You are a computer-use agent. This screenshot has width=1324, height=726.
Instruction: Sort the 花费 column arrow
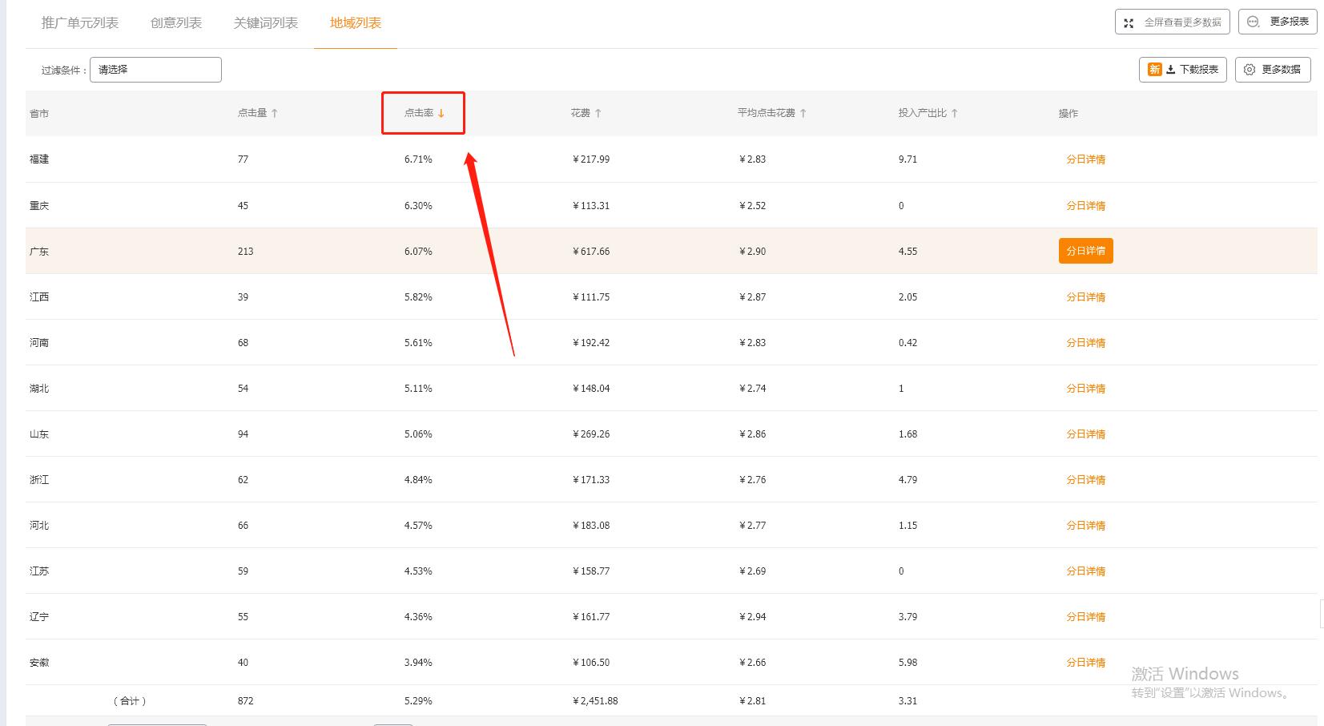point(598,113)
